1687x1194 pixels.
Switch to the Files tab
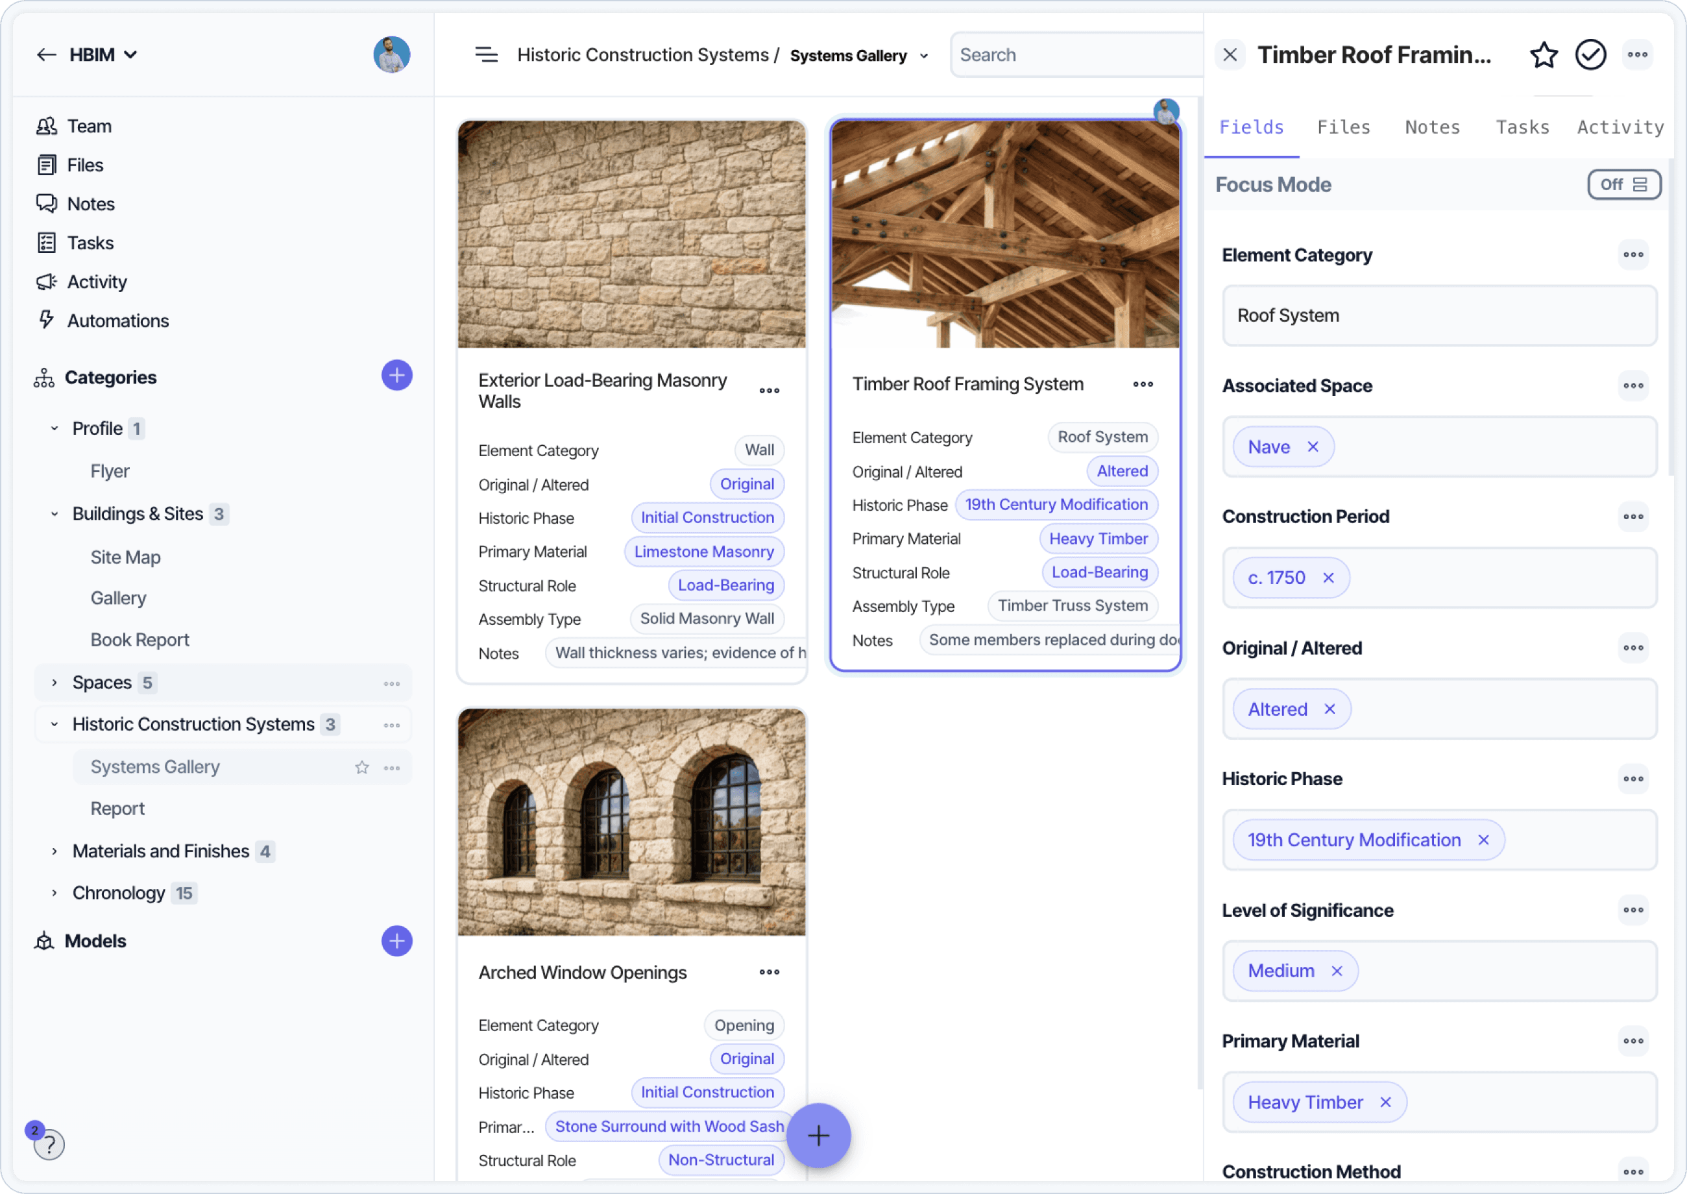(1343, 127)
